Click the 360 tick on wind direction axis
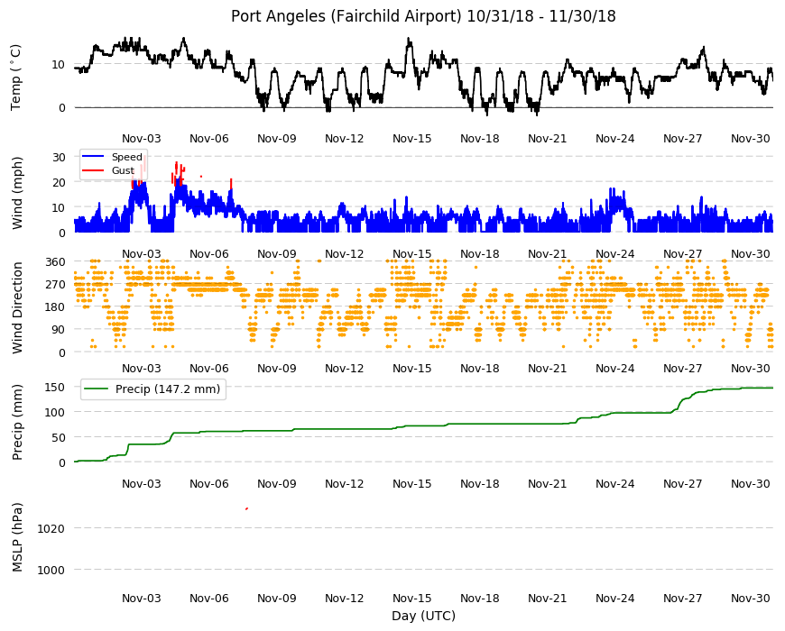The width and height of the screenshot is (785, 631). (x=55, y=261)
